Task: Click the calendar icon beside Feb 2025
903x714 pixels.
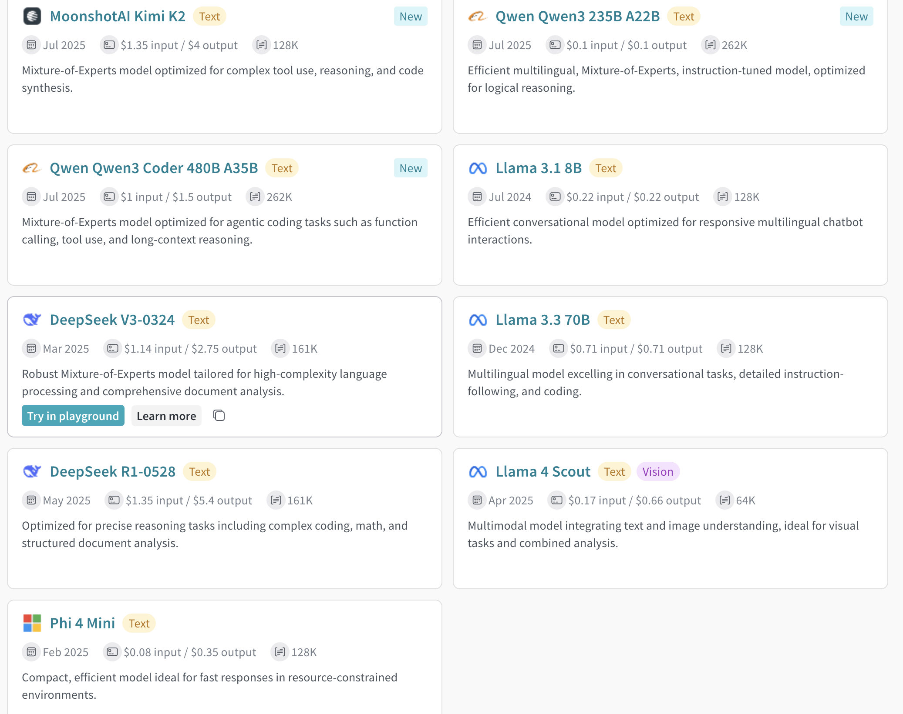Action: pos(31,652)
